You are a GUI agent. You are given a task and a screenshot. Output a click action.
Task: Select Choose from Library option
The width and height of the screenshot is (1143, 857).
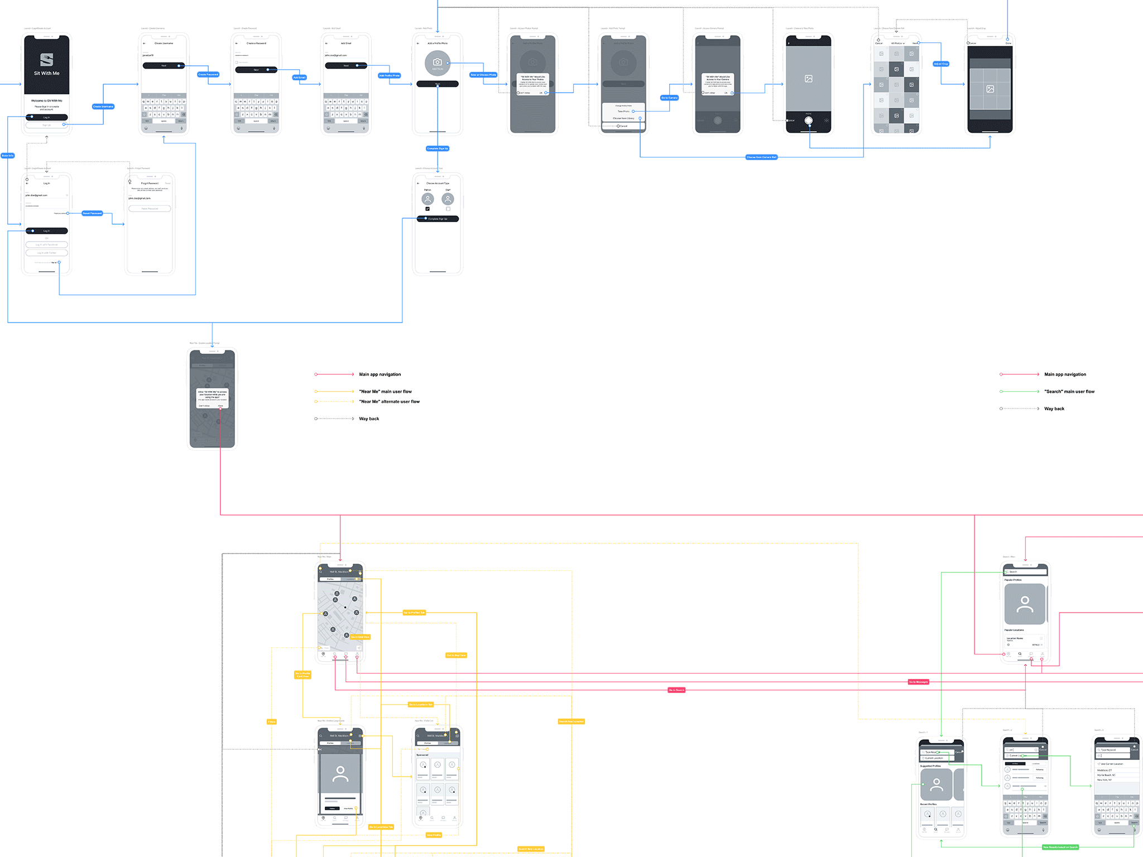point(623,118)
